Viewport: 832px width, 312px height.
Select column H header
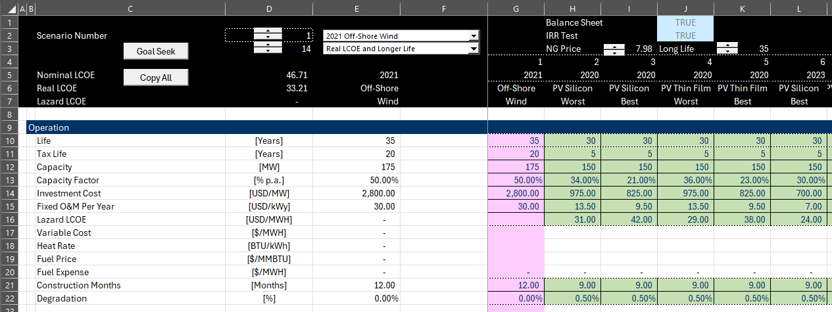(x=572, y=8)
